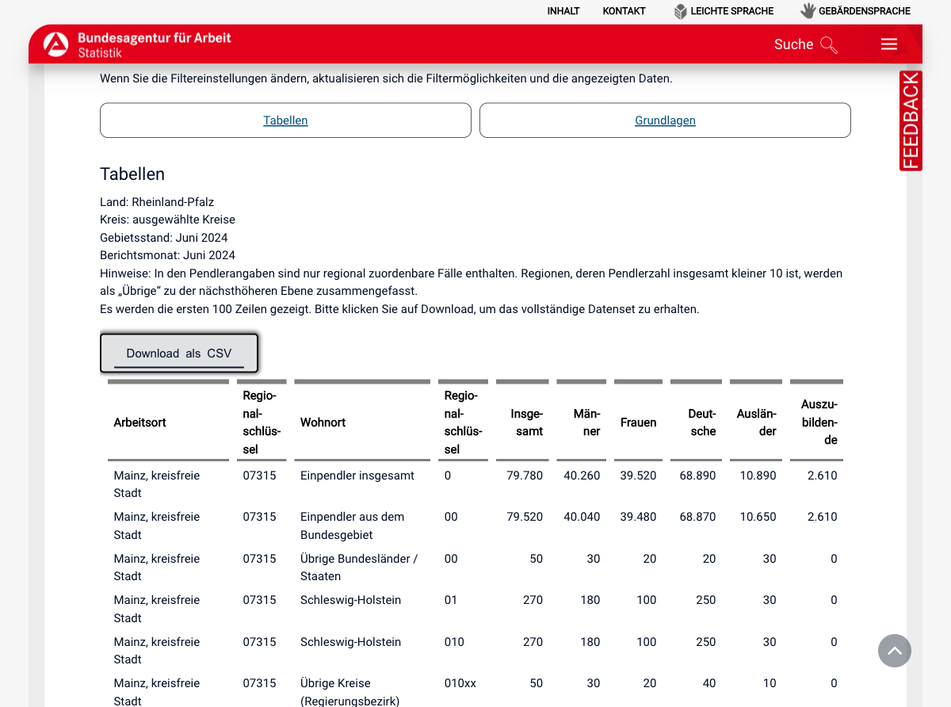This screenshot has width=951, height=707.
Task: Click the regional key 010
Action: [x=454, y=642]
